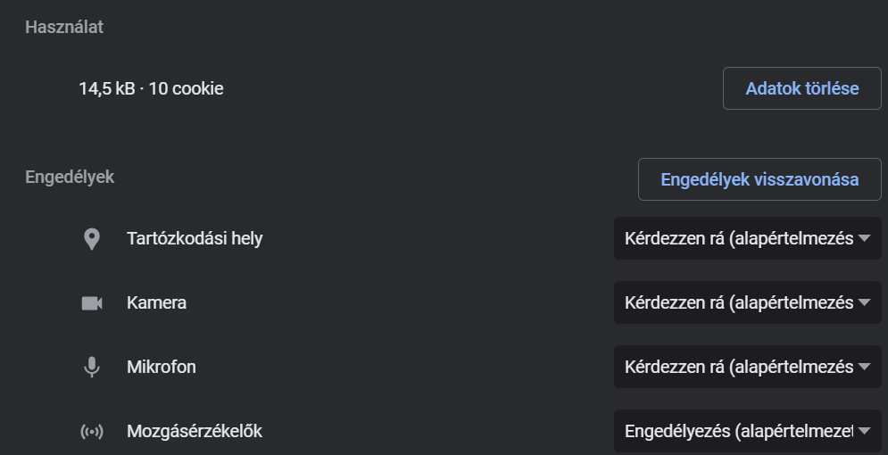The height and width of the screenshot is (455, 888).
Task: Select the Tartózkodási hely label
Action: 195,239
